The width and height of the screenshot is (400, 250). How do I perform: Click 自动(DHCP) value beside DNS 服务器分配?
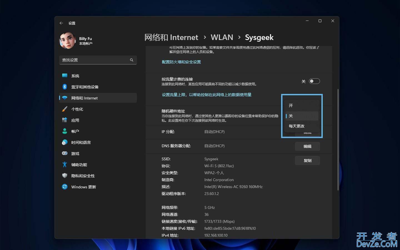(214, 146)
